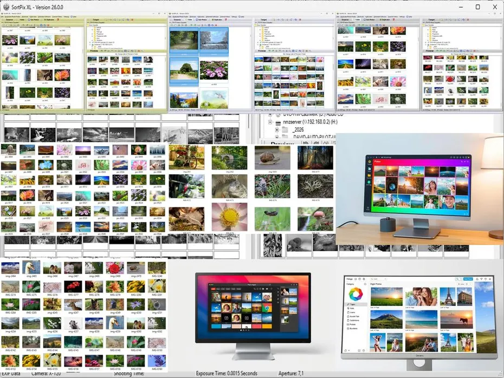Click the Source panel header button
Image resolution: width=504 pixels, height=378 pixels.
tap(10, 20)
